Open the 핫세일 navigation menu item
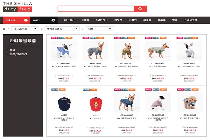Viewport: 210px width, 140px height. coord(85,20)
